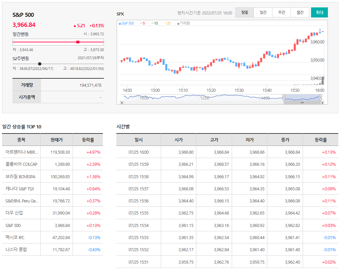
Task: Open 다우 산업 index link
Action: 14,213
